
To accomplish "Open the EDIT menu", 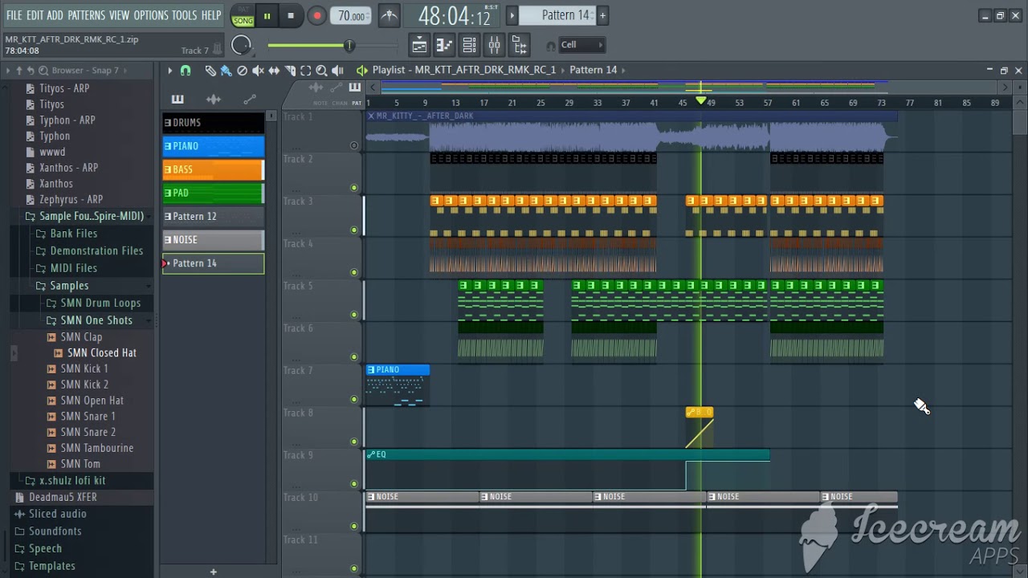I will pos(35,15).
